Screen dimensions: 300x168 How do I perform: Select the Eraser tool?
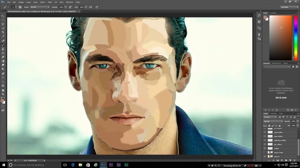tap(3, 57)
